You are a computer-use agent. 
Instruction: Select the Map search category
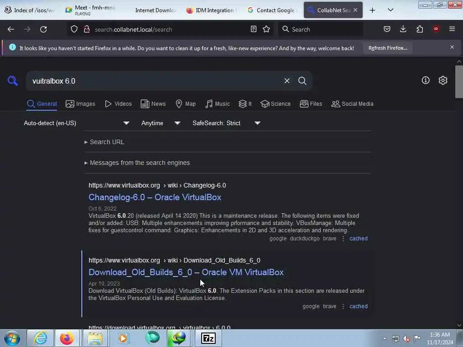coord(185,104)
